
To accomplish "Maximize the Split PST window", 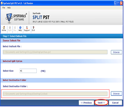I will click(118, 3).
